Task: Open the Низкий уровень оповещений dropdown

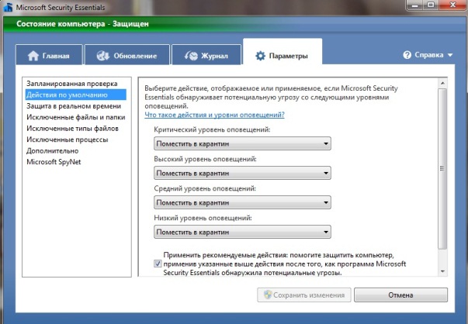Action: pyautogui.click(x=242, y=232)
